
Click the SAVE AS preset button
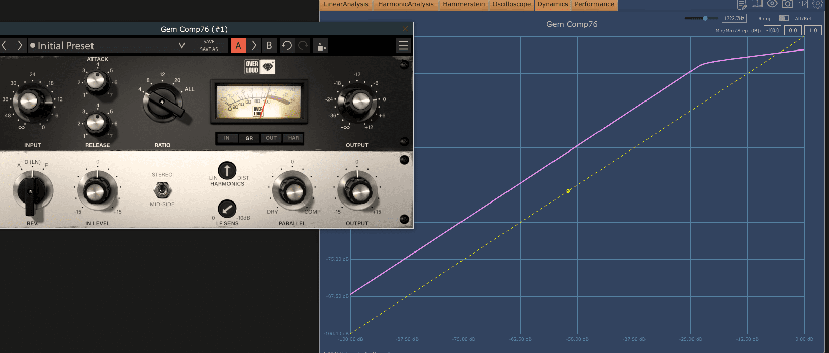[209, 49]
